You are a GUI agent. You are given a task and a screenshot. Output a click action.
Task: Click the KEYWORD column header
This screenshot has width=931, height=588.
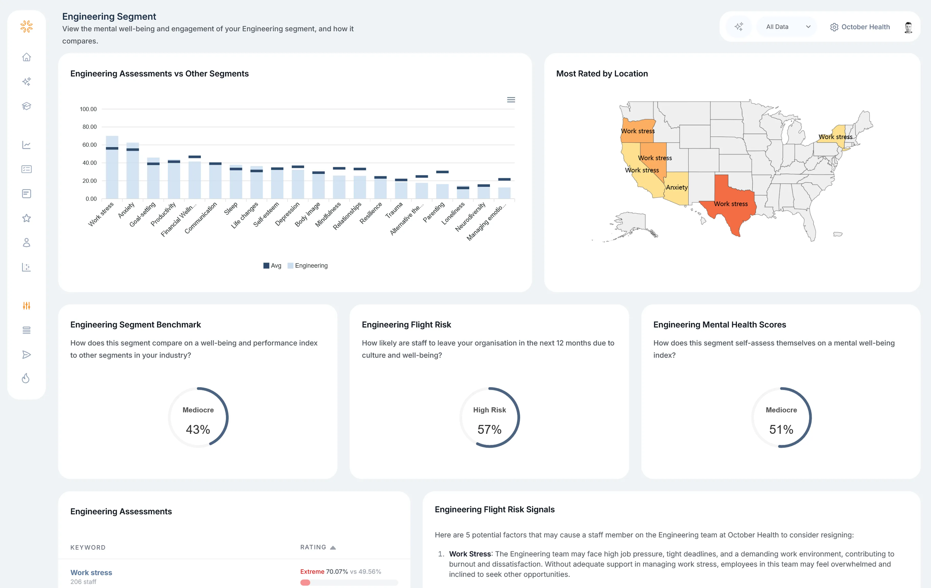[88, 547]
